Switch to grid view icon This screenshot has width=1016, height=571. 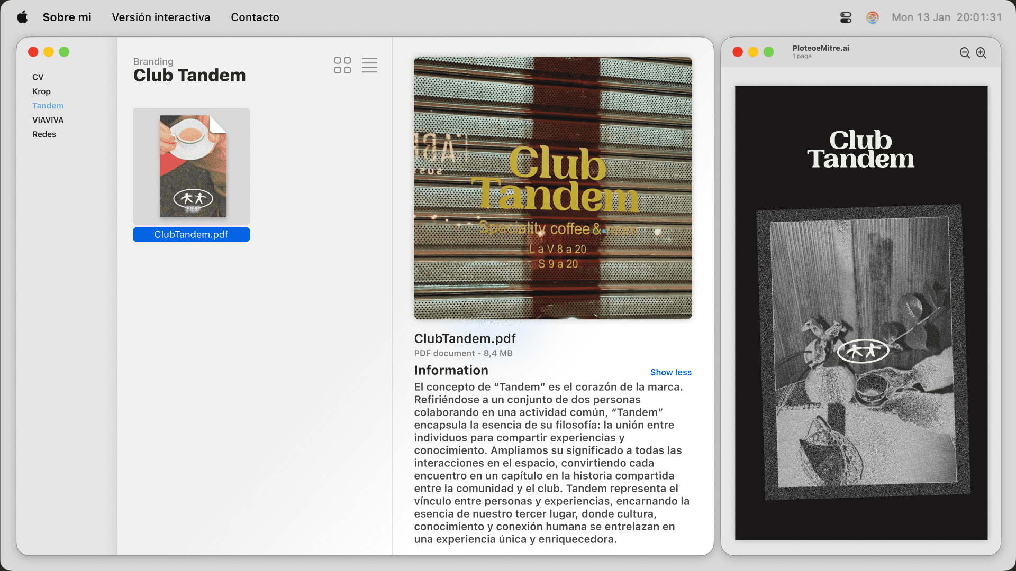pos(342,65)
